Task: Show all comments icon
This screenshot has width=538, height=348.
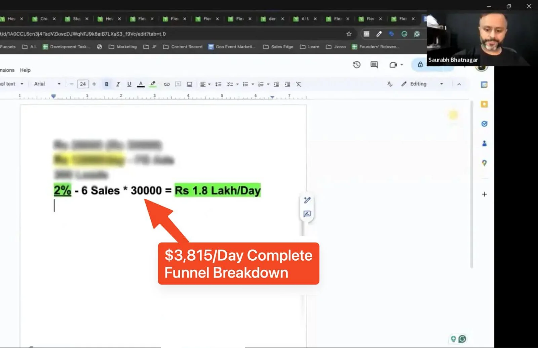Action: coord(374,64)
